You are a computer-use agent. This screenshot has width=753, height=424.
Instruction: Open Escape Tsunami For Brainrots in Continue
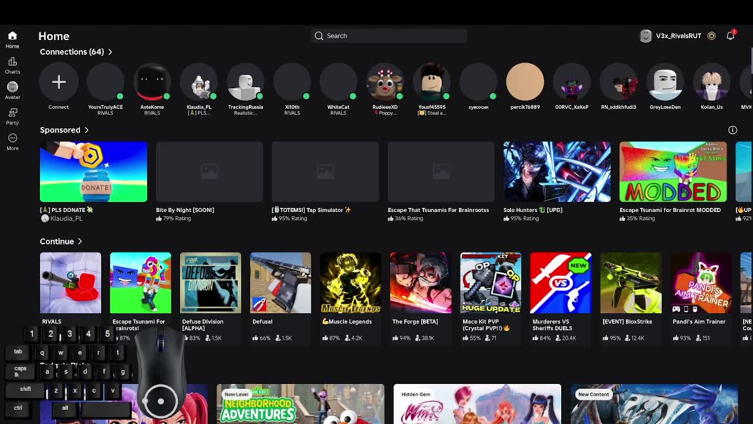point(141,283)
